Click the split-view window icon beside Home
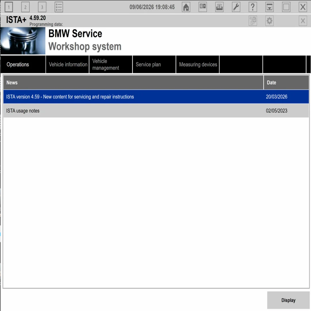311x311 pixels. point(203,7)
